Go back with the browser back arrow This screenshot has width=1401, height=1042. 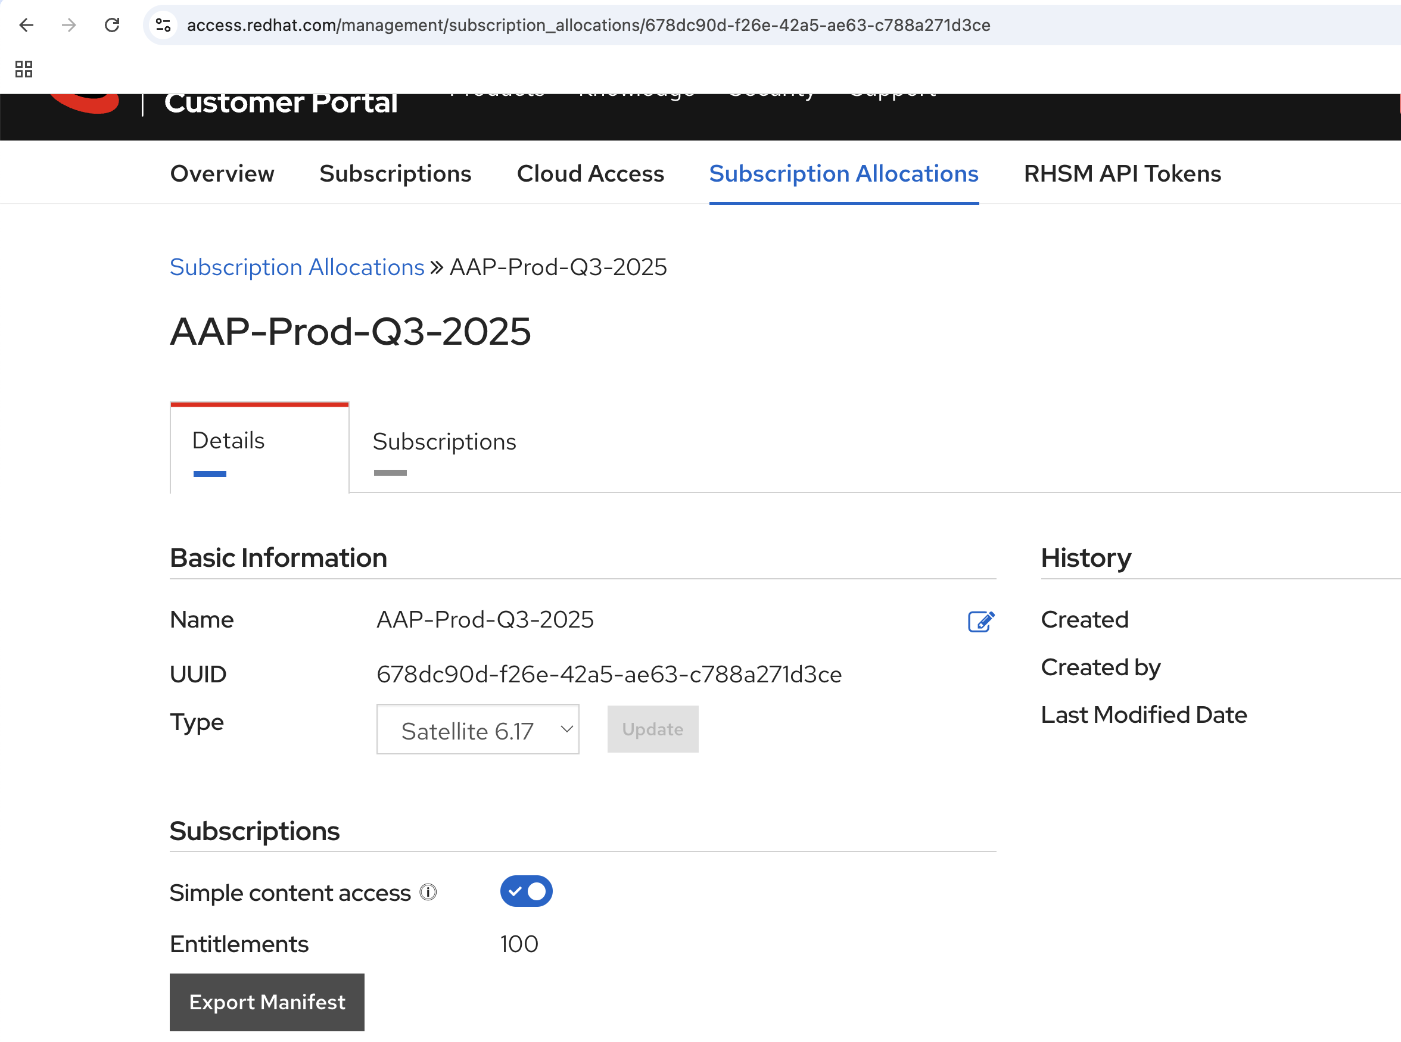(26, 25)
